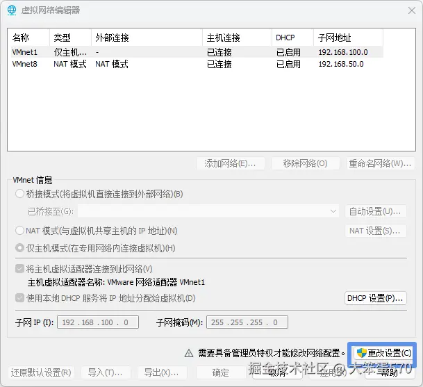Click VMnet1 host connection 已连接 cell

219,52
